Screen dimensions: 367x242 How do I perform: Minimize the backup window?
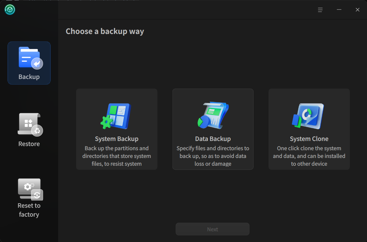pos(339,10)
